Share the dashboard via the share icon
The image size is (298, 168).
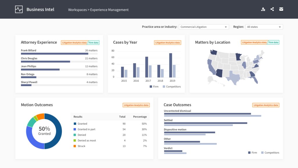click(x=272, y=9)
